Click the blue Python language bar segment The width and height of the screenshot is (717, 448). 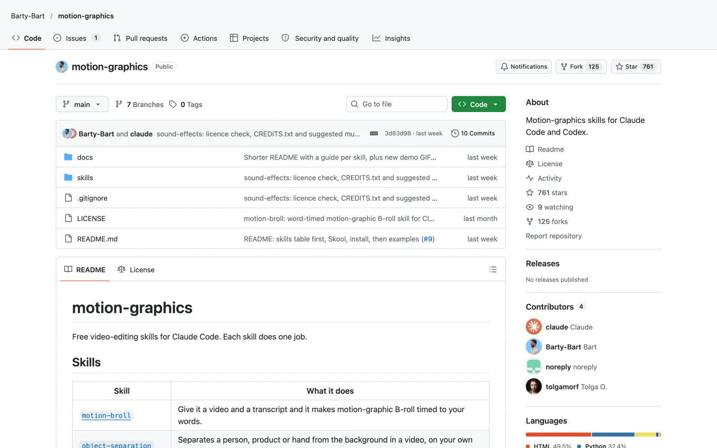coord(613,435)
